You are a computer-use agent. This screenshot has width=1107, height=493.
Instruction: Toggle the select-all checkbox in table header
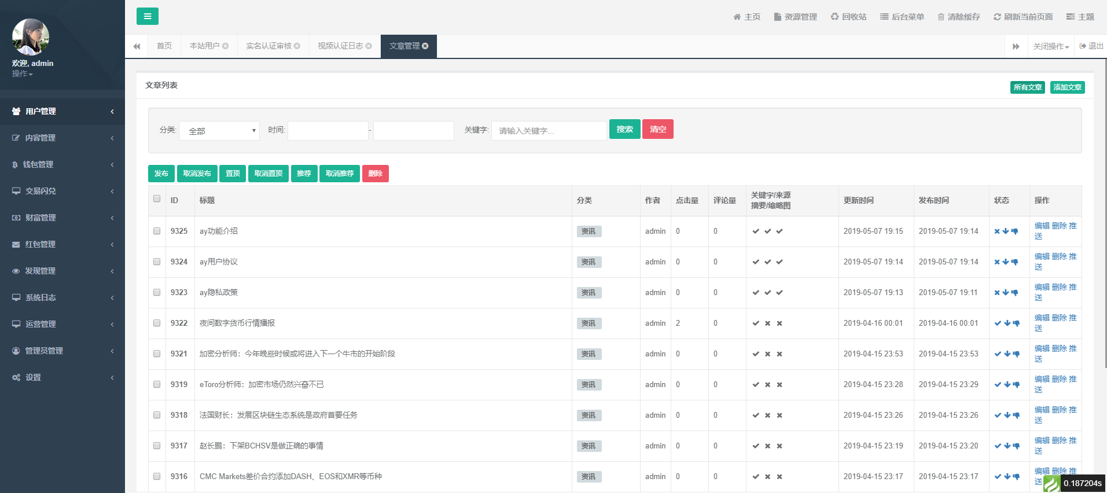[157, 198]
